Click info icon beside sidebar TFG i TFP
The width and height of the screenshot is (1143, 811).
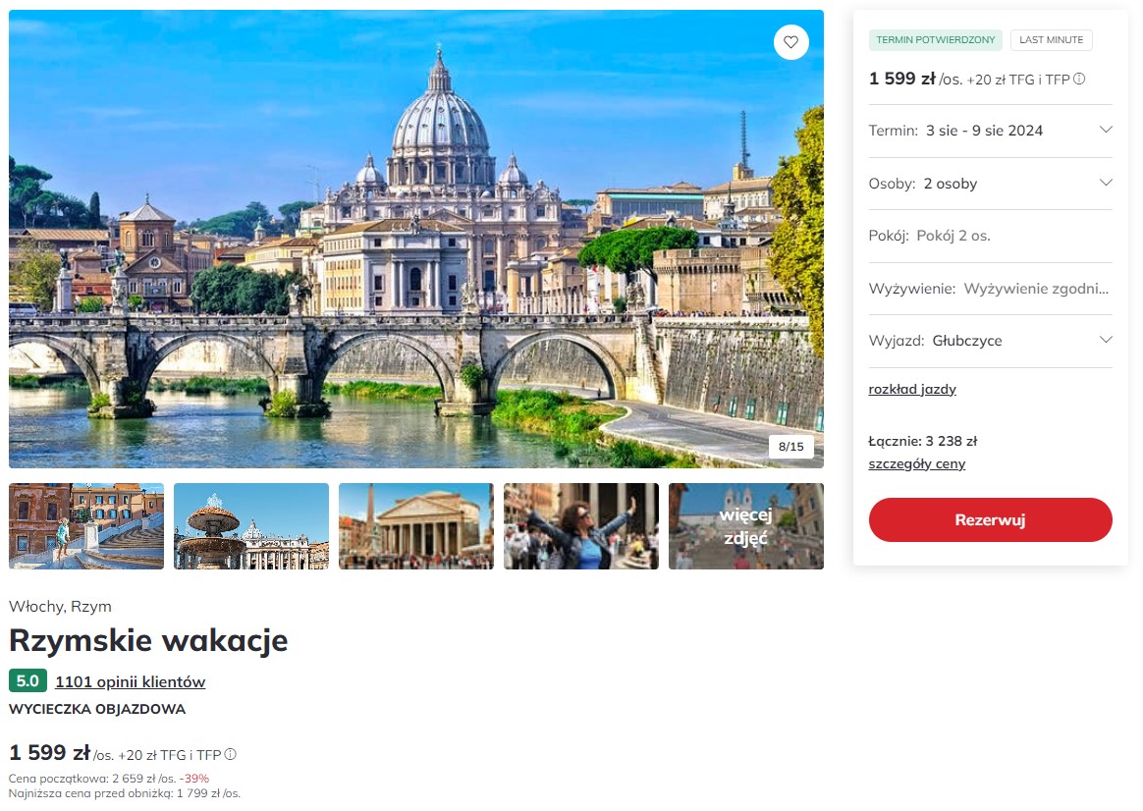(1079, 79)
